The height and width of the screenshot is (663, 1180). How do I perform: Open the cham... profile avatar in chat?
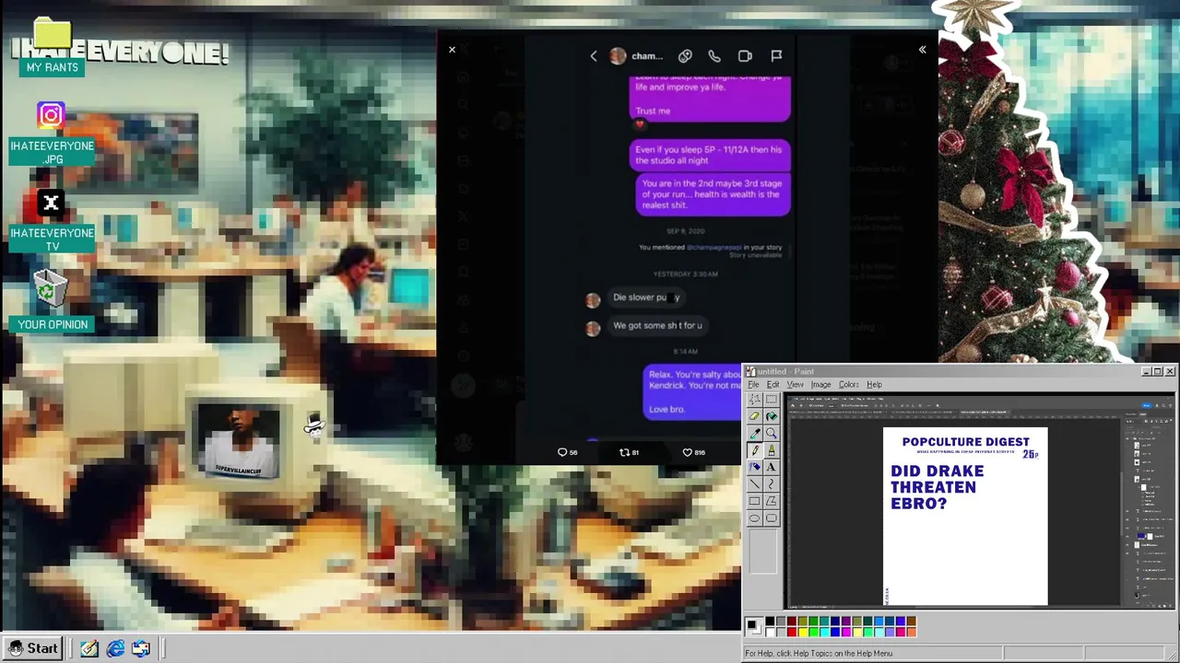618,56
